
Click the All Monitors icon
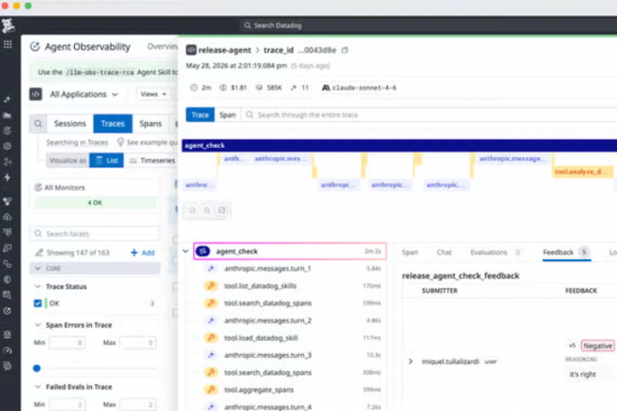point(38,188)
